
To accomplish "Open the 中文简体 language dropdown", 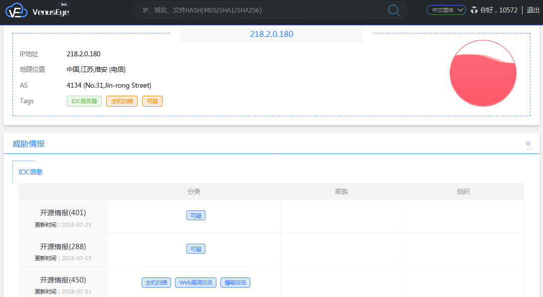I will 446,10.
